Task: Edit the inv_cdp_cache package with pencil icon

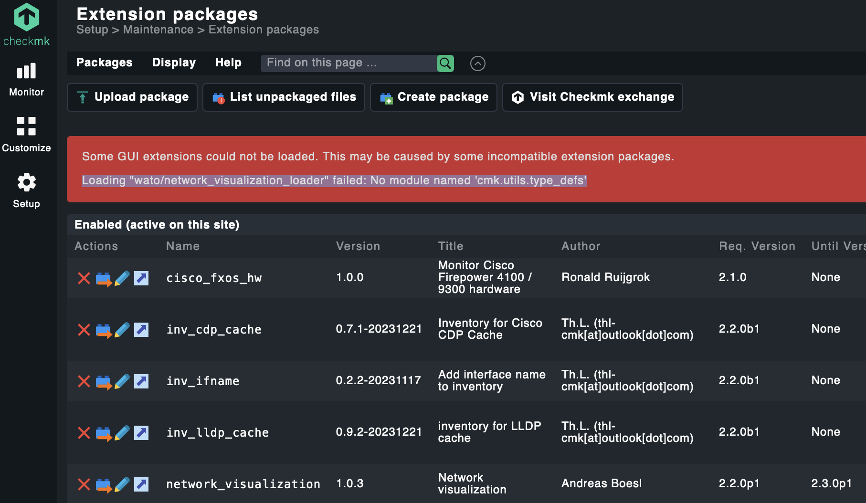Action: click(x=123, y=329)
